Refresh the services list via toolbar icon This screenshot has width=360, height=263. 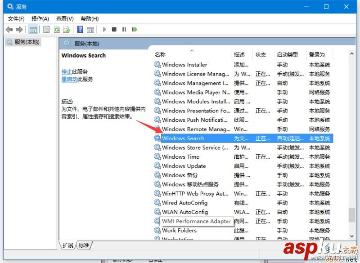click(x=57, y=29)
